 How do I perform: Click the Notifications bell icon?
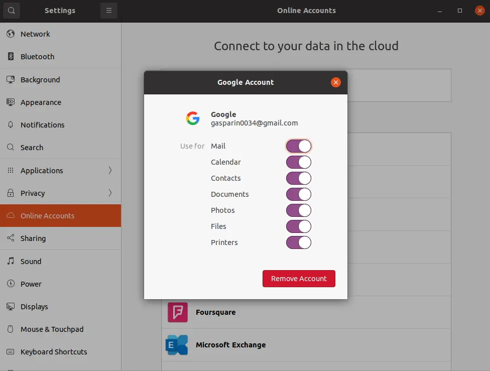tap(11, 125)
